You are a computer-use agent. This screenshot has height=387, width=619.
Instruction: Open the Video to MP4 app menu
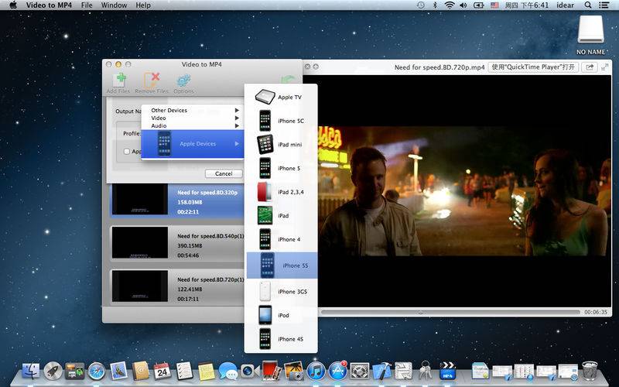pyautogui.click(x=49, y=5)
